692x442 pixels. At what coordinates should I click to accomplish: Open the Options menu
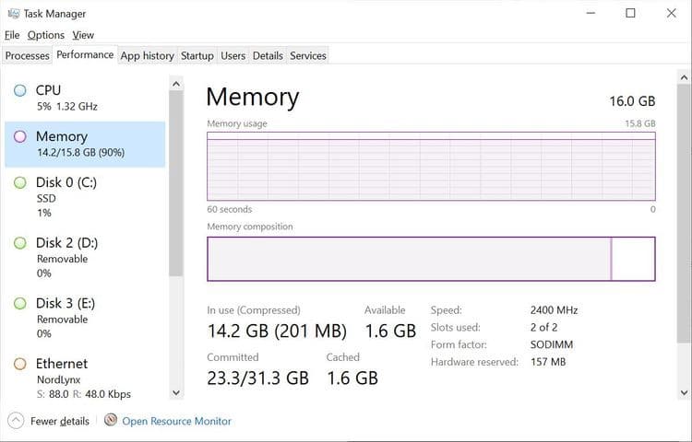(x=45, y=35)
